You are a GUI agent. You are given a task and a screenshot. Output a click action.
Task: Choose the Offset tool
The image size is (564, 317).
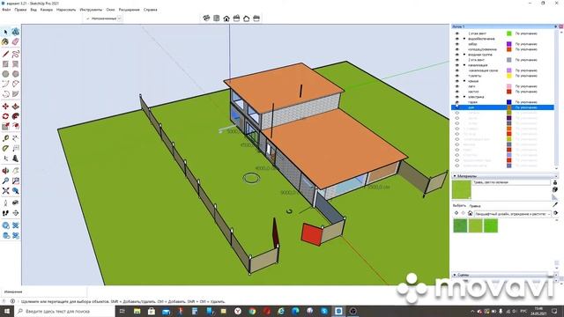point(16,126)
